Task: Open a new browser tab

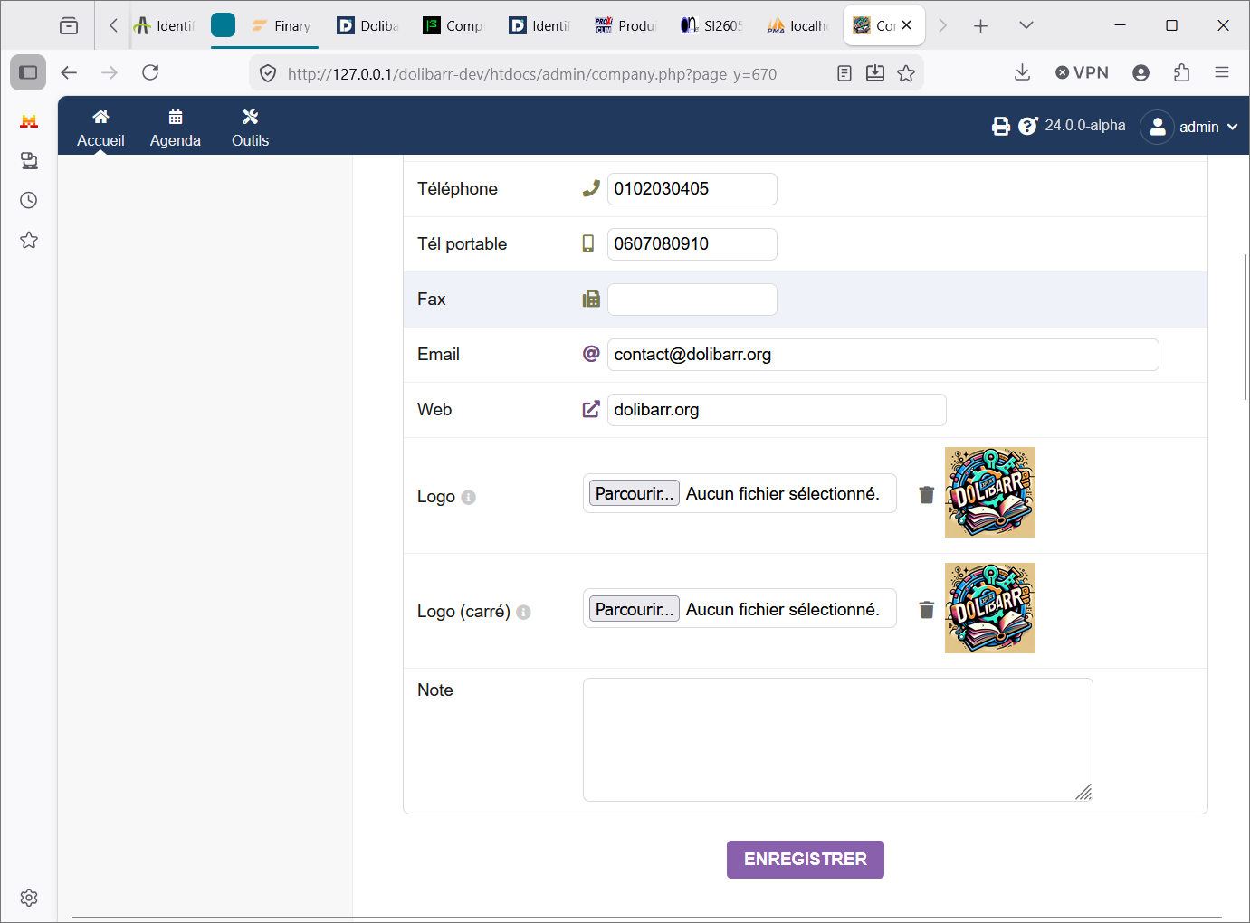Action: point(981,25)
